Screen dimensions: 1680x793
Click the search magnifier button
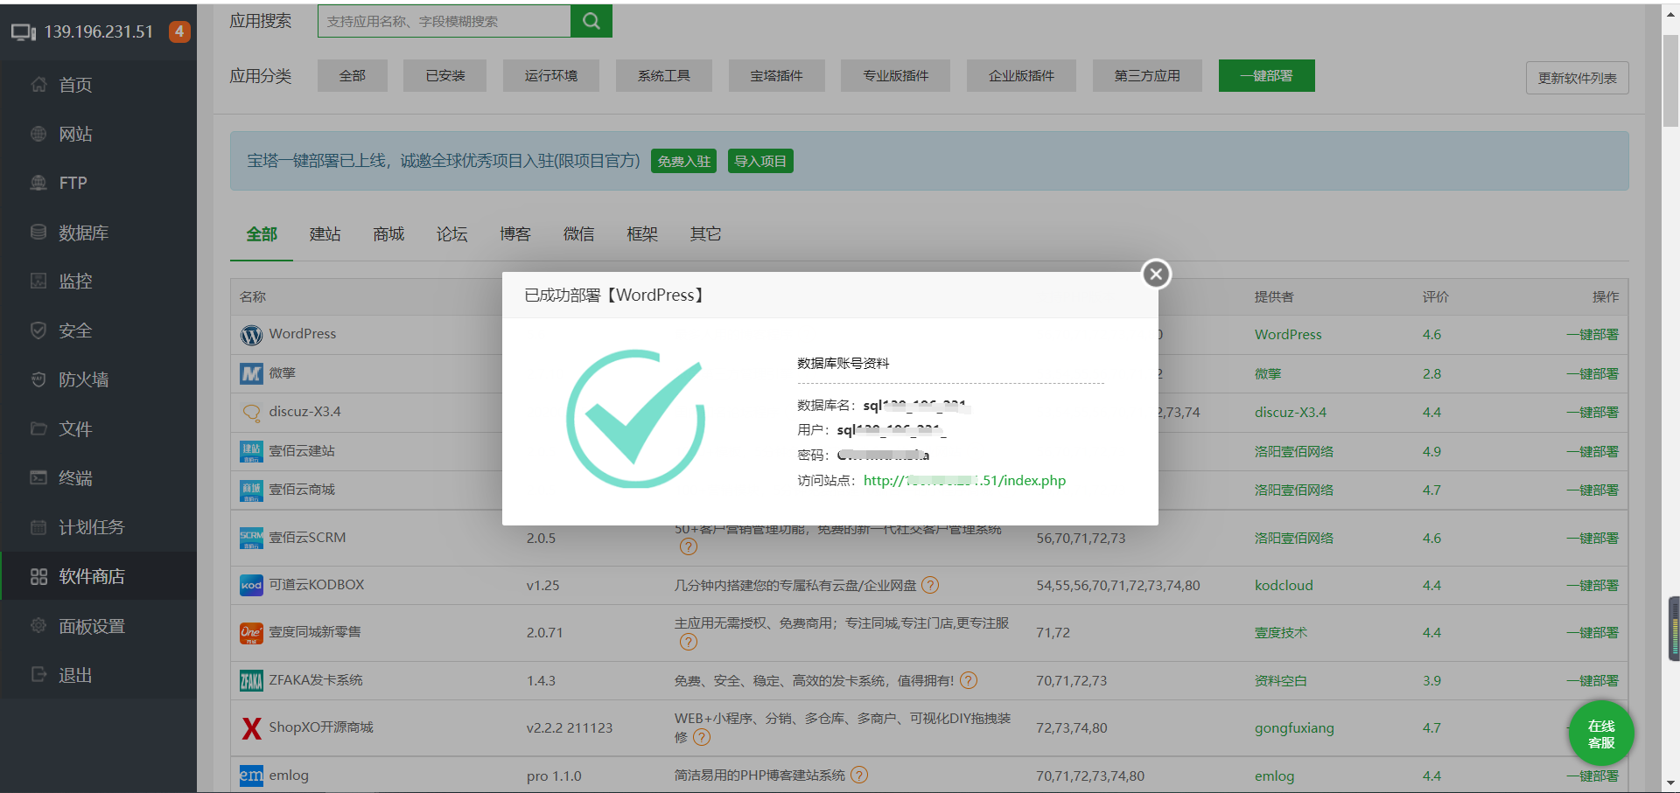tap(591, 21)
